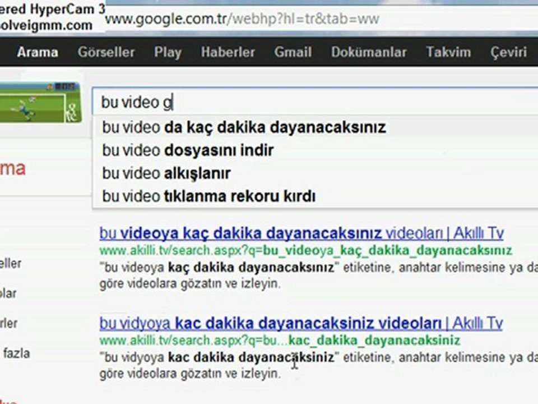Open Takvim from the Google bar
This screenshot has width=538, height=404.
pyautogui.click(x=448, y=52)
